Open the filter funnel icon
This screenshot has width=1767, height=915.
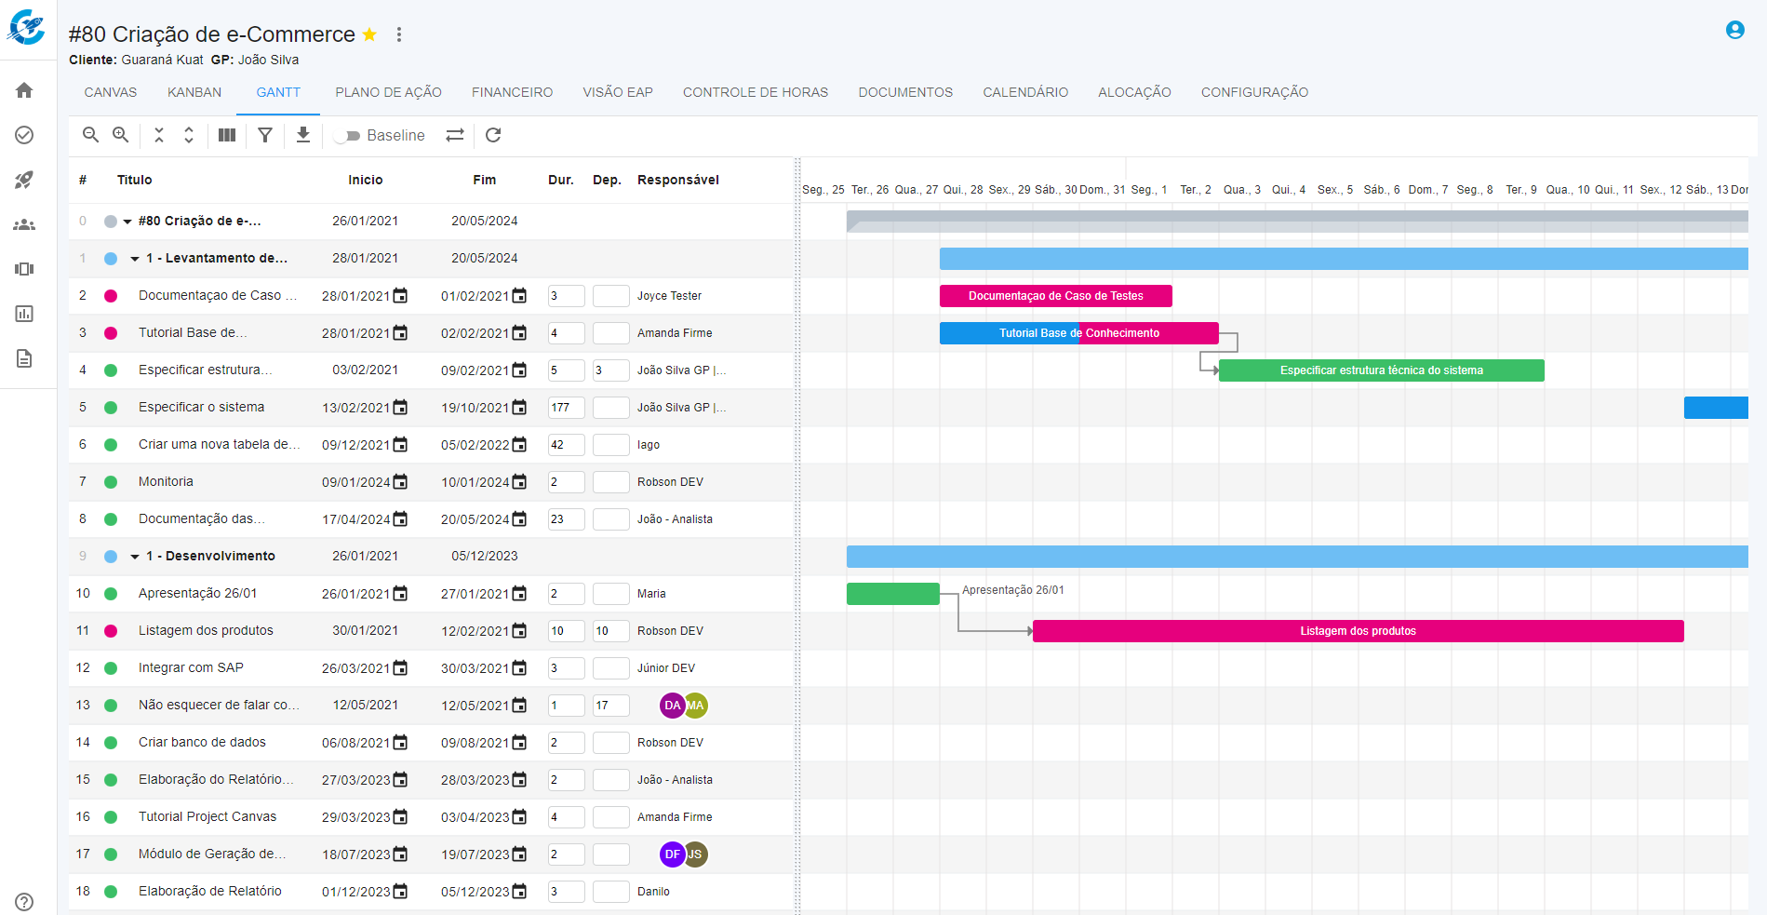click(265, 135)
